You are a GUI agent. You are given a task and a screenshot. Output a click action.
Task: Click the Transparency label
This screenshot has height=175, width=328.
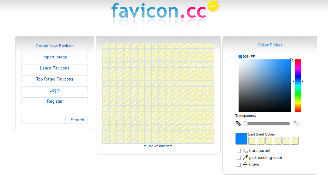[246, 116]
